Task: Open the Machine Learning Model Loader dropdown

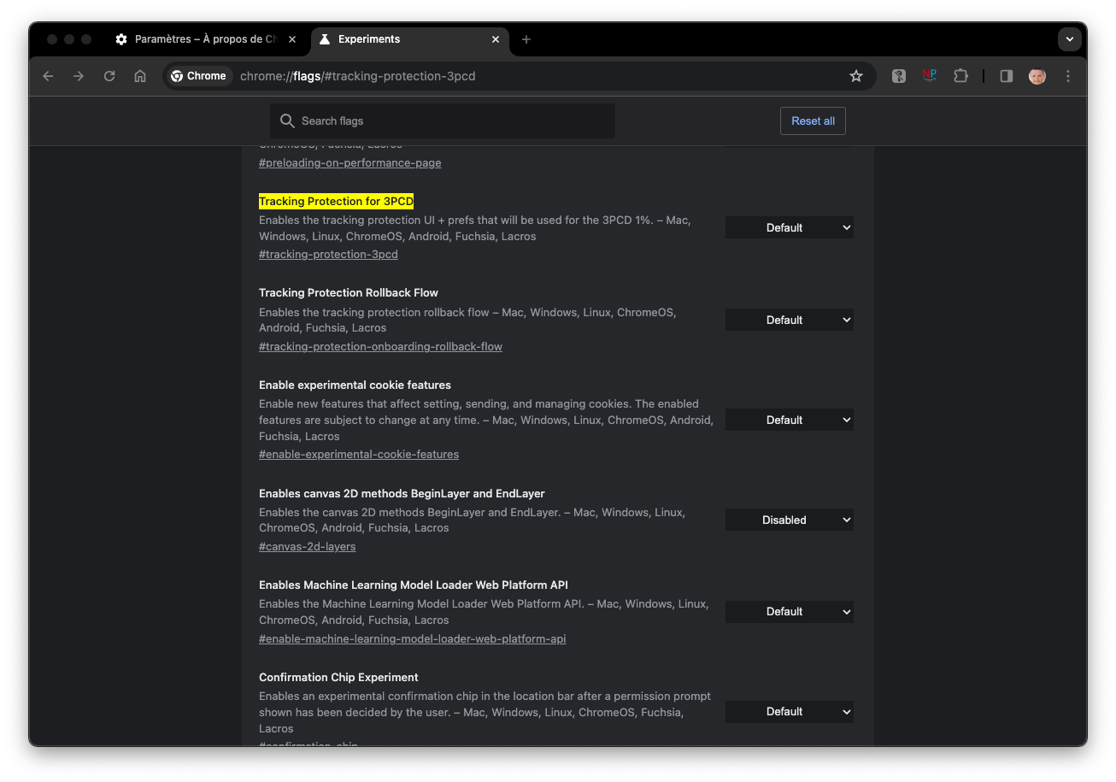Action: click(790, 611)
